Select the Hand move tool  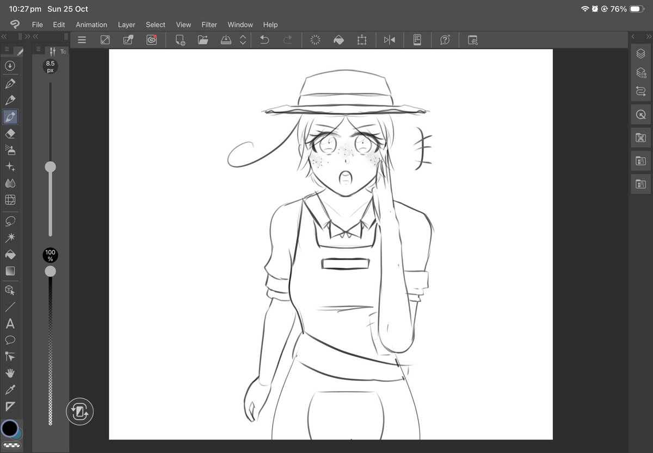click(10, 373)
